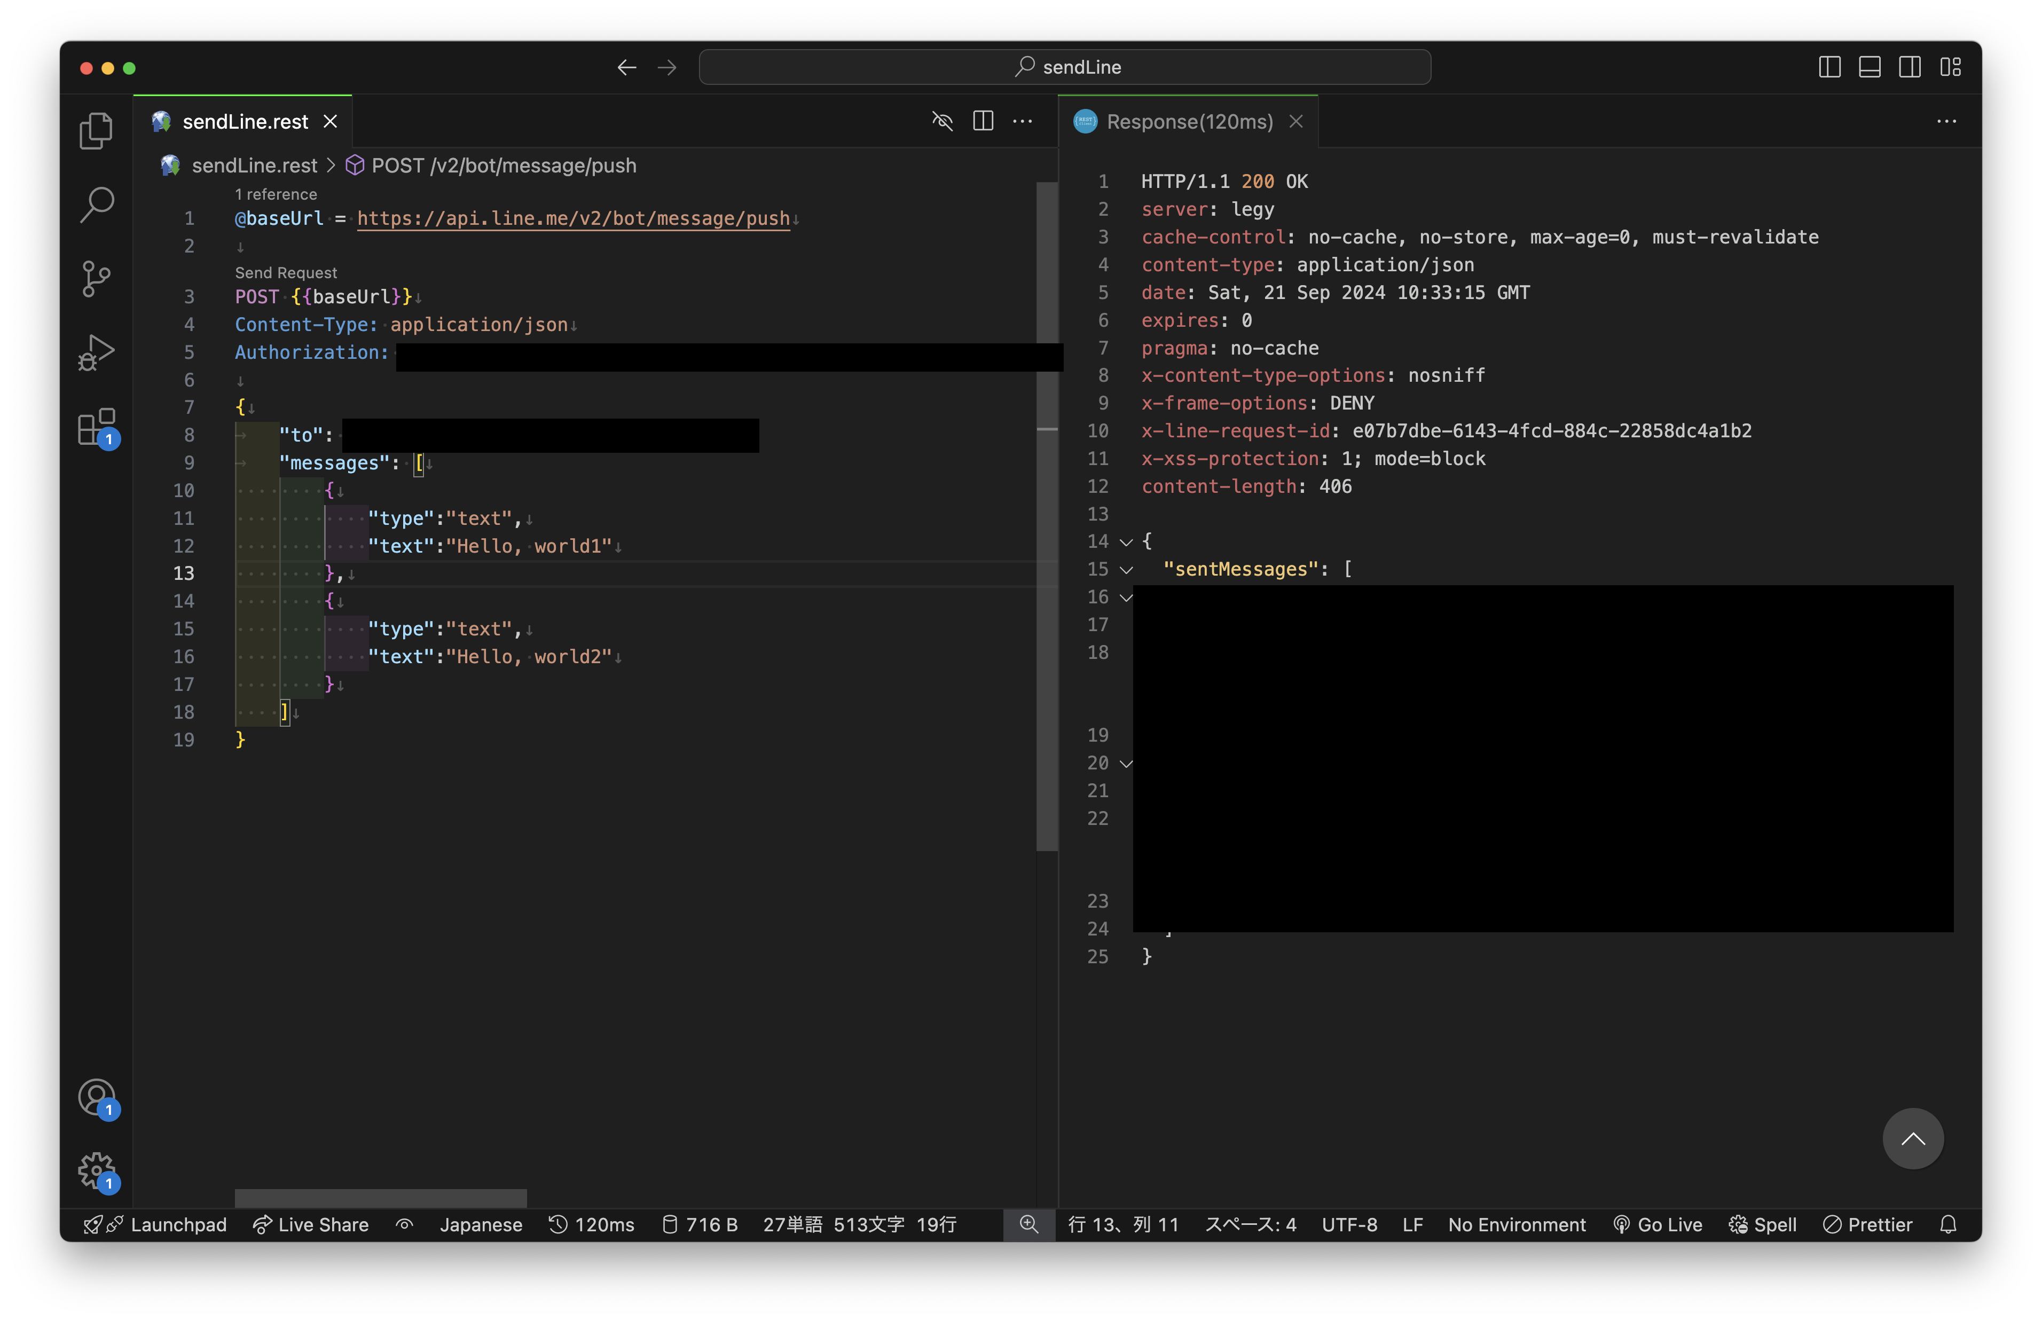The width and height of the screenshot is (2042, 1321).
Task: Click 716 B response size in status bar
Action: point(700,1224)
